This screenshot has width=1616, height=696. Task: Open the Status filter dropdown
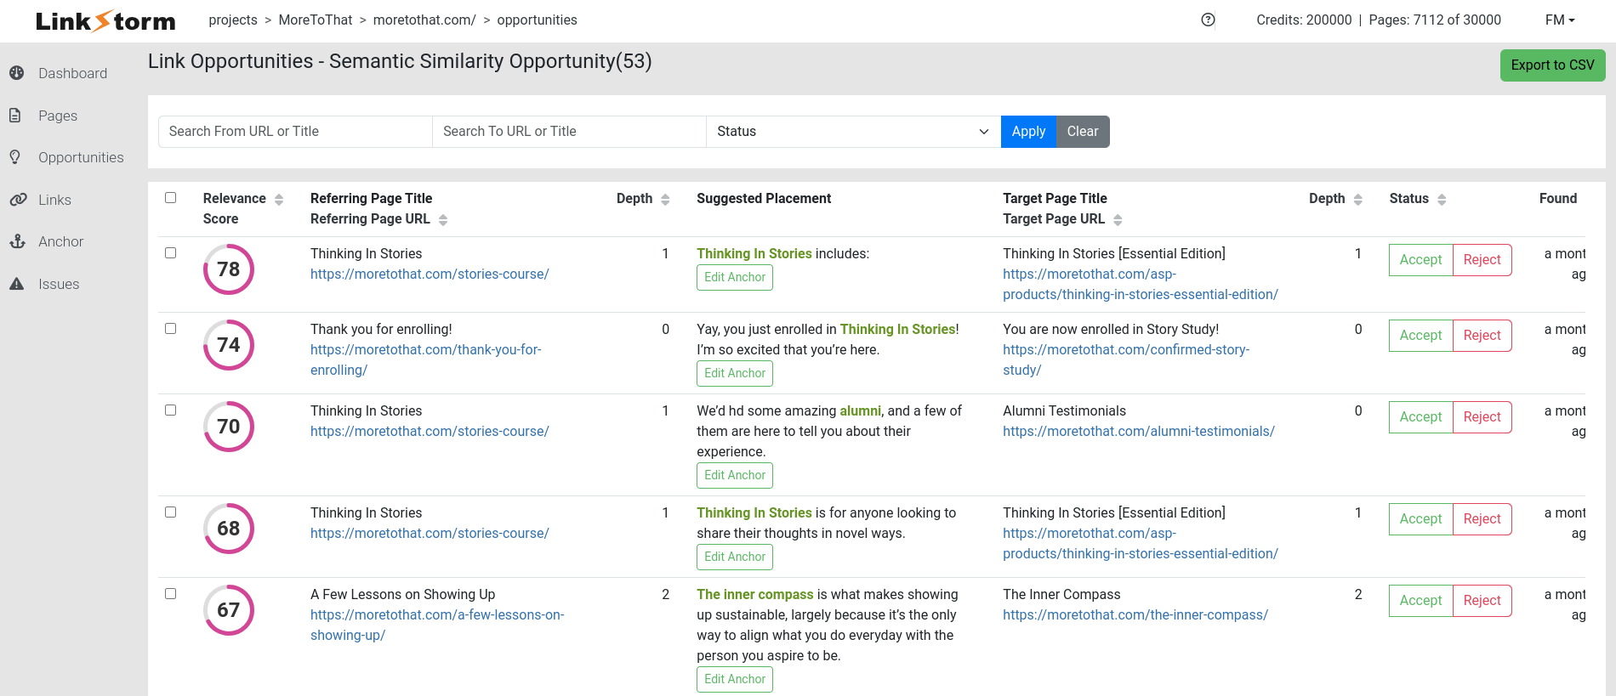click(853, 132)
